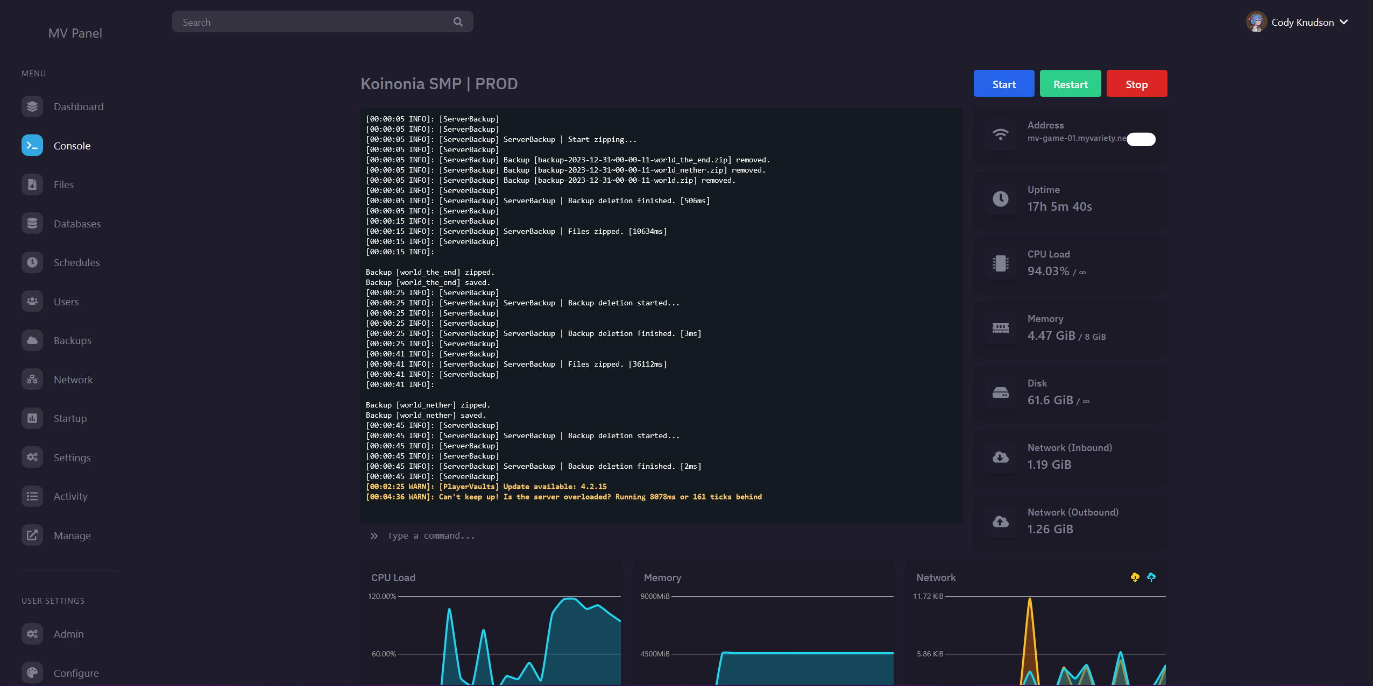Click the inbound value 1.19 GiB
Viewport: 1373px width, 686px height.
[1049, 465]
